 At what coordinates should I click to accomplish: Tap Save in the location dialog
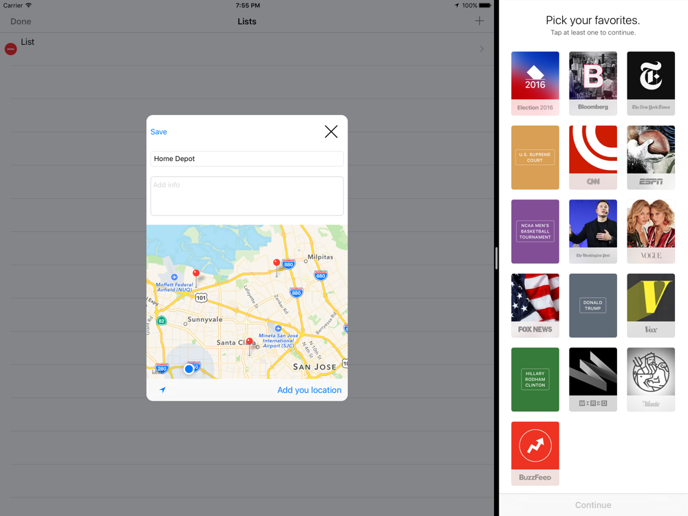pyautogui.click(x=158, y=131)
